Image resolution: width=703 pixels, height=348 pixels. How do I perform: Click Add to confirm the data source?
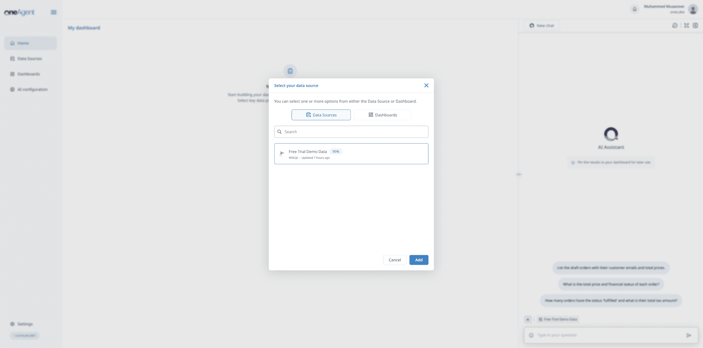pyautogui.click(x=418, y=260)
